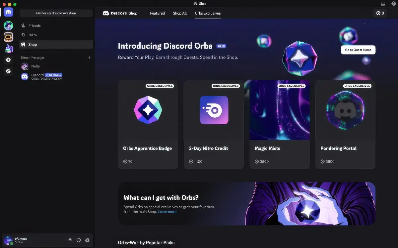Screen dimensions: 398x248
Task: Click the Find or start a conversation field
Action: [x=56, y=13]
